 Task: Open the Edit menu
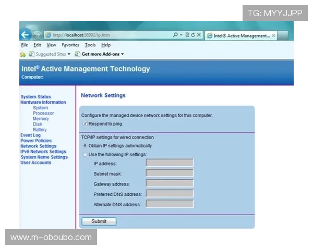(x=37, y=45)
